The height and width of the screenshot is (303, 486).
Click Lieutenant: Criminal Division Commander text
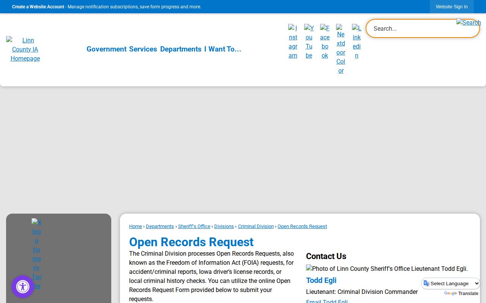[362, 292]
